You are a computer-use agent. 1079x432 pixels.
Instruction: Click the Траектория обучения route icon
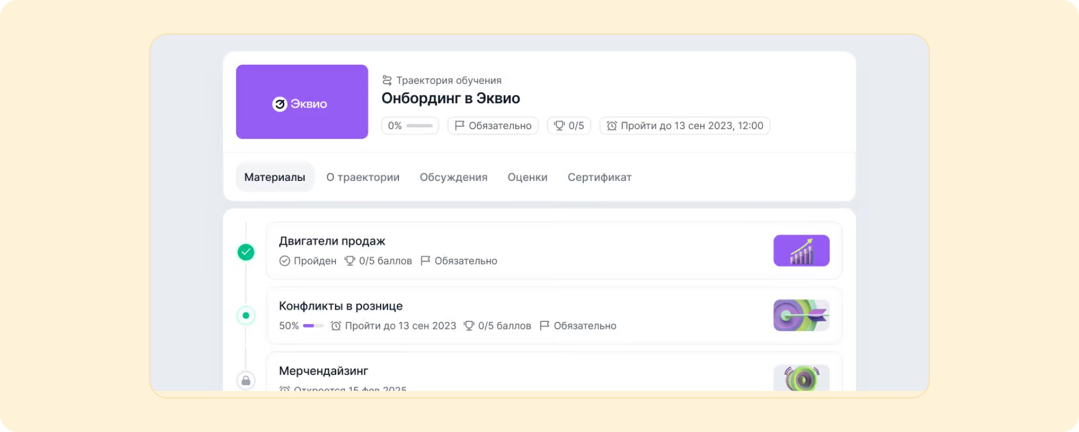[x=387, y=80]
